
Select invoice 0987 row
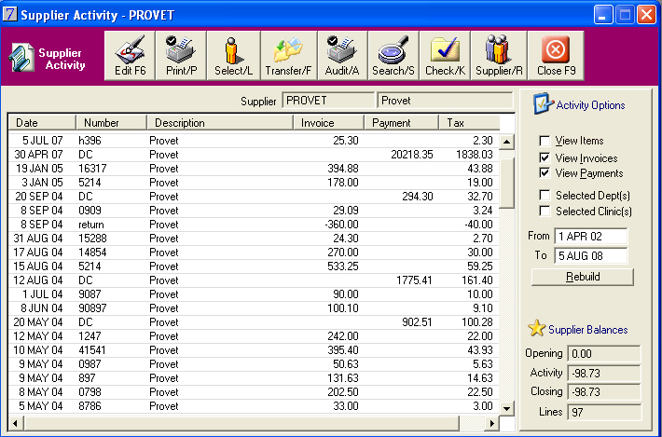(x=254, y=363)
